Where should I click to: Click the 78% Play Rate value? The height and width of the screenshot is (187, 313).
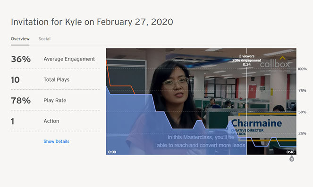(x=21, y=101)
